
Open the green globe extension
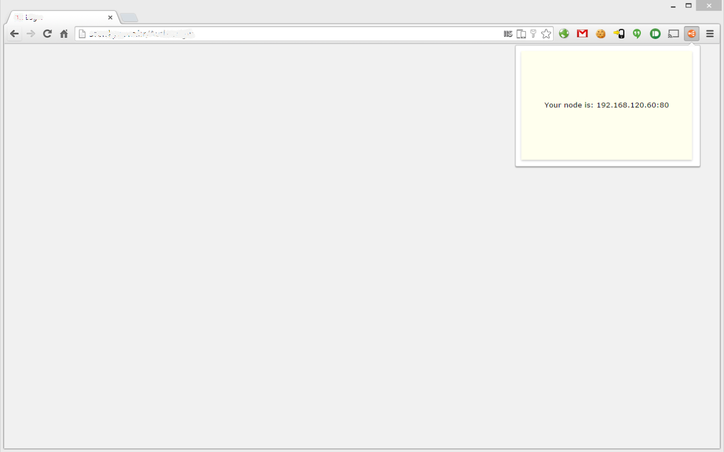564,34
